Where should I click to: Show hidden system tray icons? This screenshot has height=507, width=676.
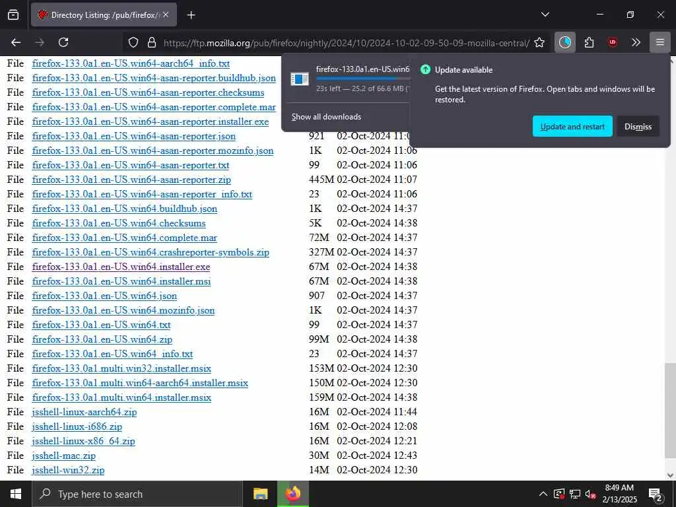[543, 494]
